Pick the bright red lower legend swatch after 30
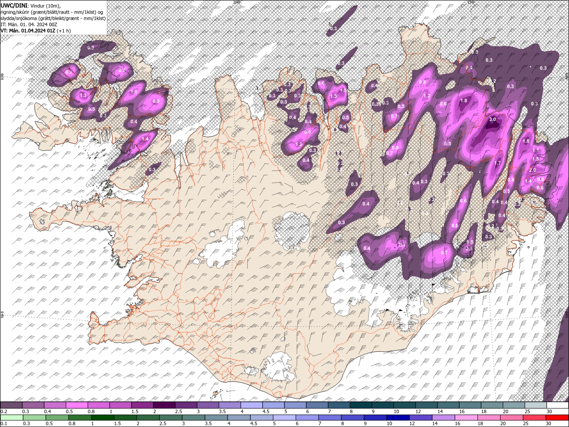 pos(557,418)
